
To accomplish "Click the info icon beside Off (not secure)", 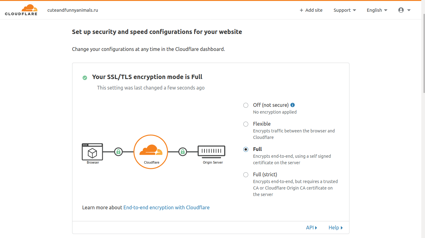I will [293, 105].
